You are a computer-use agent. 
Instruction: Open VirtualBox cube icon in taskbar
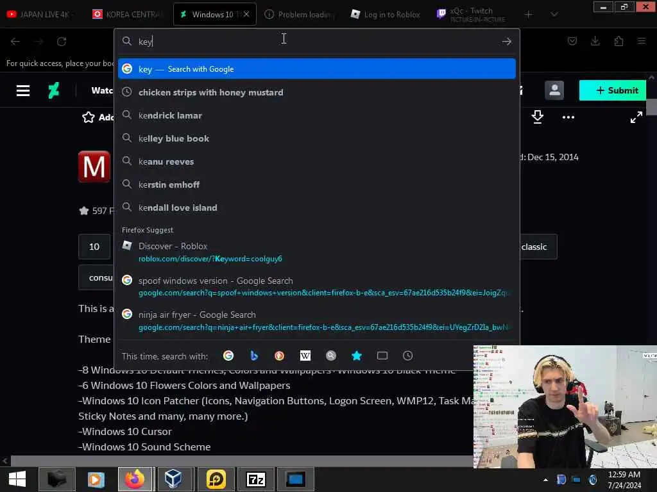coord(173,479)
